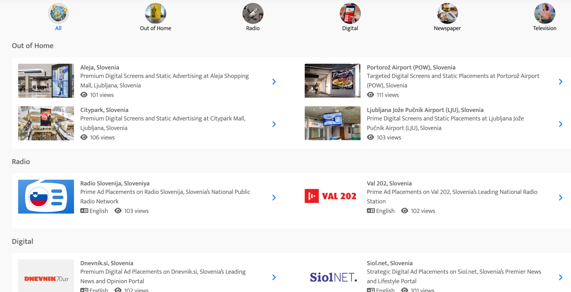This screenshot has width=571, height=292.
Task: Switch to the Newspaper tab label
Action: click(447, 28)
